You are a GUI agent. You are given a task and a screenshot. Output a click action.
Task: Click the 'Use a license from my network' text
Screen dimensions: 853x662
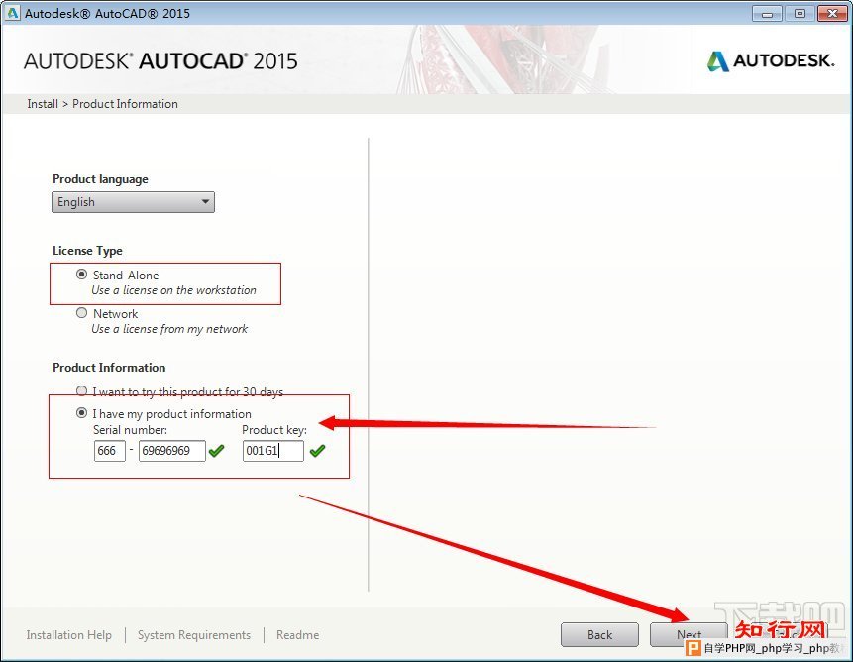169,329
